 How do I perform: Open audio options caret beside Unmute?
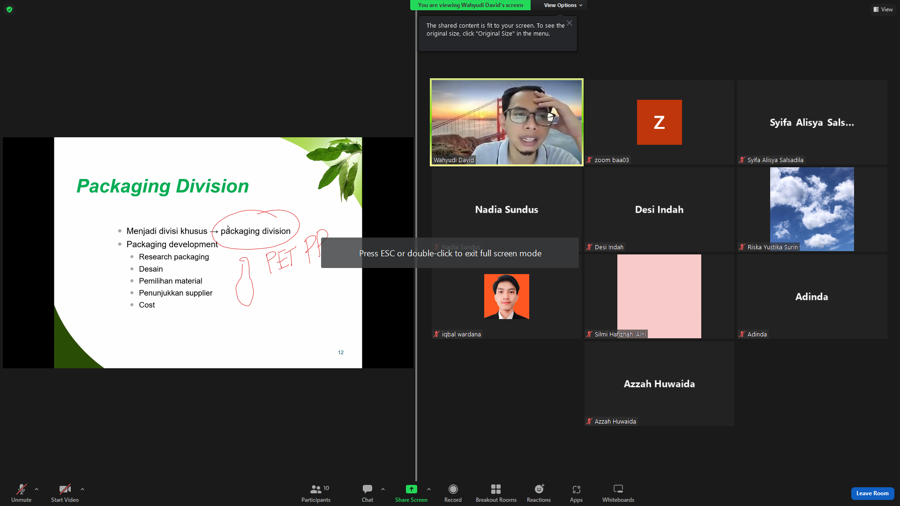(37, 489)
